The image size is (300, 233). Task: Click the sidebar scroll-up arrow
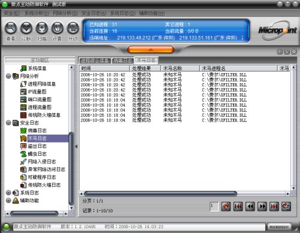tap(71, 67)
